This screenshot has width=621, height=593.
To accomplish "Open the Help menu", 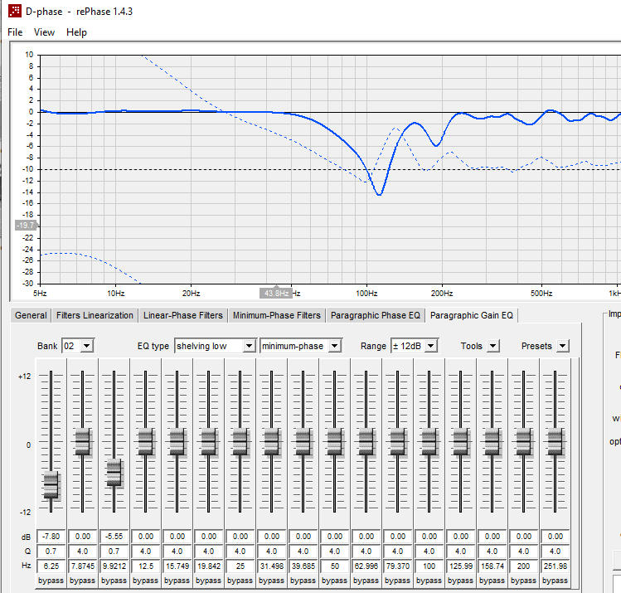I will coord(76,32).
